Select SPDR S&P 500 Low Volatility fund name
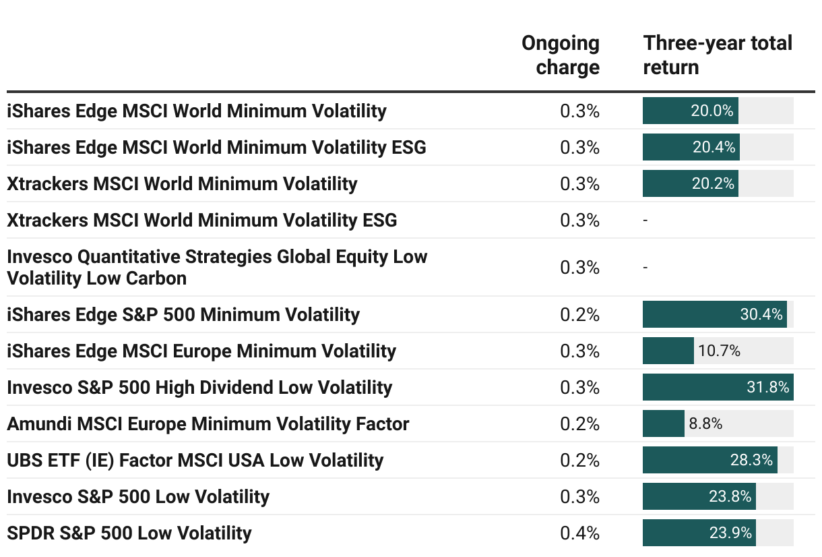822x557 pixels. [129, 533]
